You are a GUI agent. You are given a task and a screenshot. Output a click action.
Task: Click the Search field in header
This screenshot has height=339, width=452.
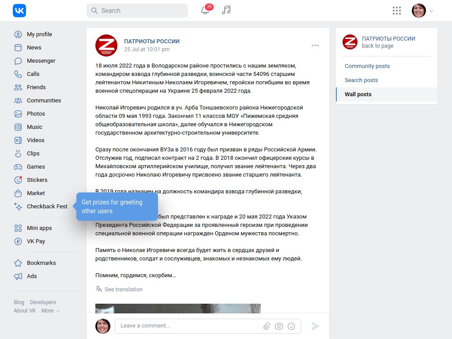pos(137,11)
